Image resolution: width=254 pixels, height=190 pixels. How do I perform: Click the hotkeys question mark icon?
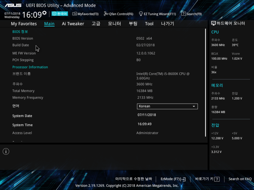[x=217, y=179]
